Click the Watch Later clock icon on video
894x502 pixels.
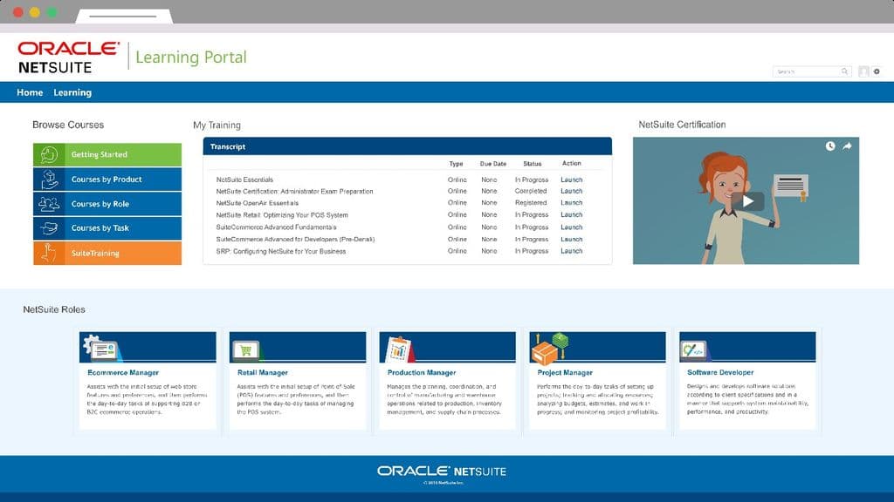(x=830, y=146)
